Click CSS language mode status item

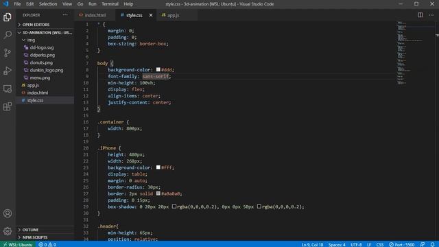coord(380,244)
